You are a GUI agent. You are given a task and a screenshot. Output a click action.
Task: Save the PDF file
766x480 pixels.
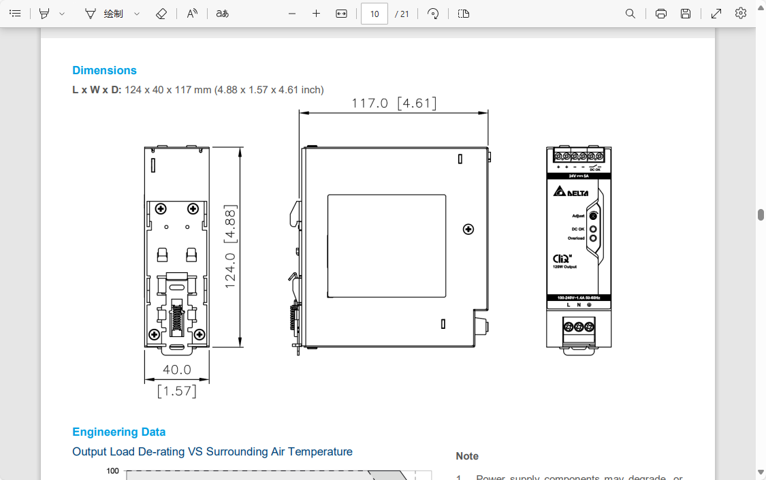pyautogui.click(x=686, y=14)
